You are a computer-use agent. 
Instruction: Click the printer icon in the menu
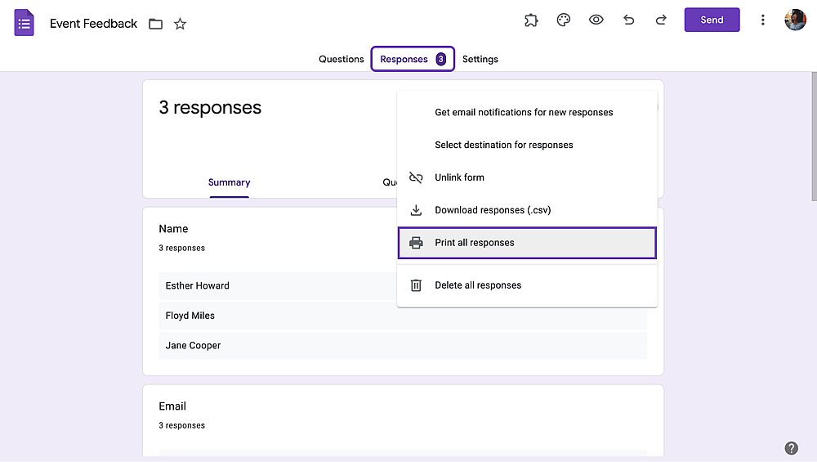pyautogui.click(x=416, y=243)
